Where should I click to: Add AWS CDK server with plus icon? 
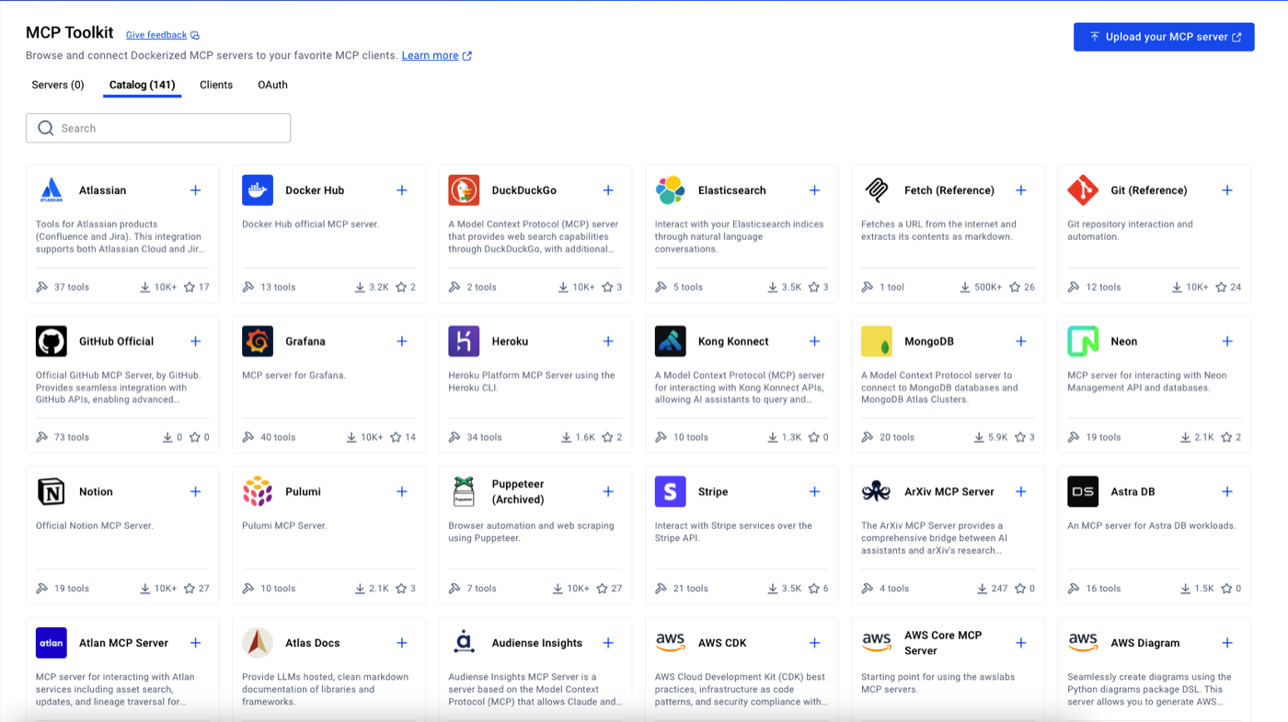pos(814,643)
